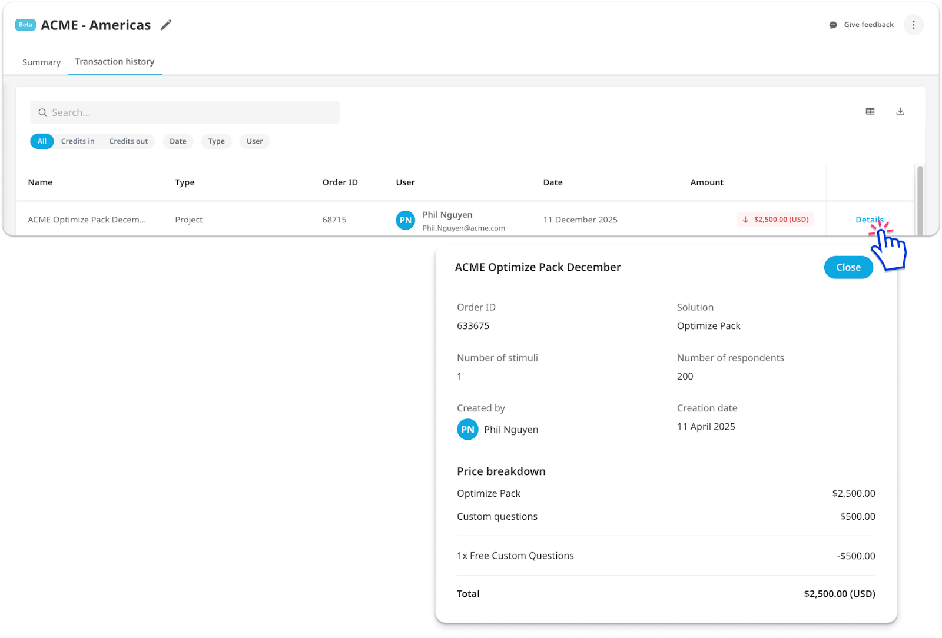Screen dimensions: 942x638
Task: Click the -$500.00 discount amount
Action: coord(856,556)
